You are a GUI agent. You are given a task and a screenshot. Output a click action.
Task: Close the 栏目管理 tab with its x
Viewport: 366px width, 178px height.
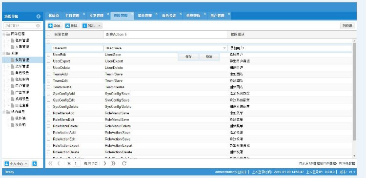click(84, 14)
